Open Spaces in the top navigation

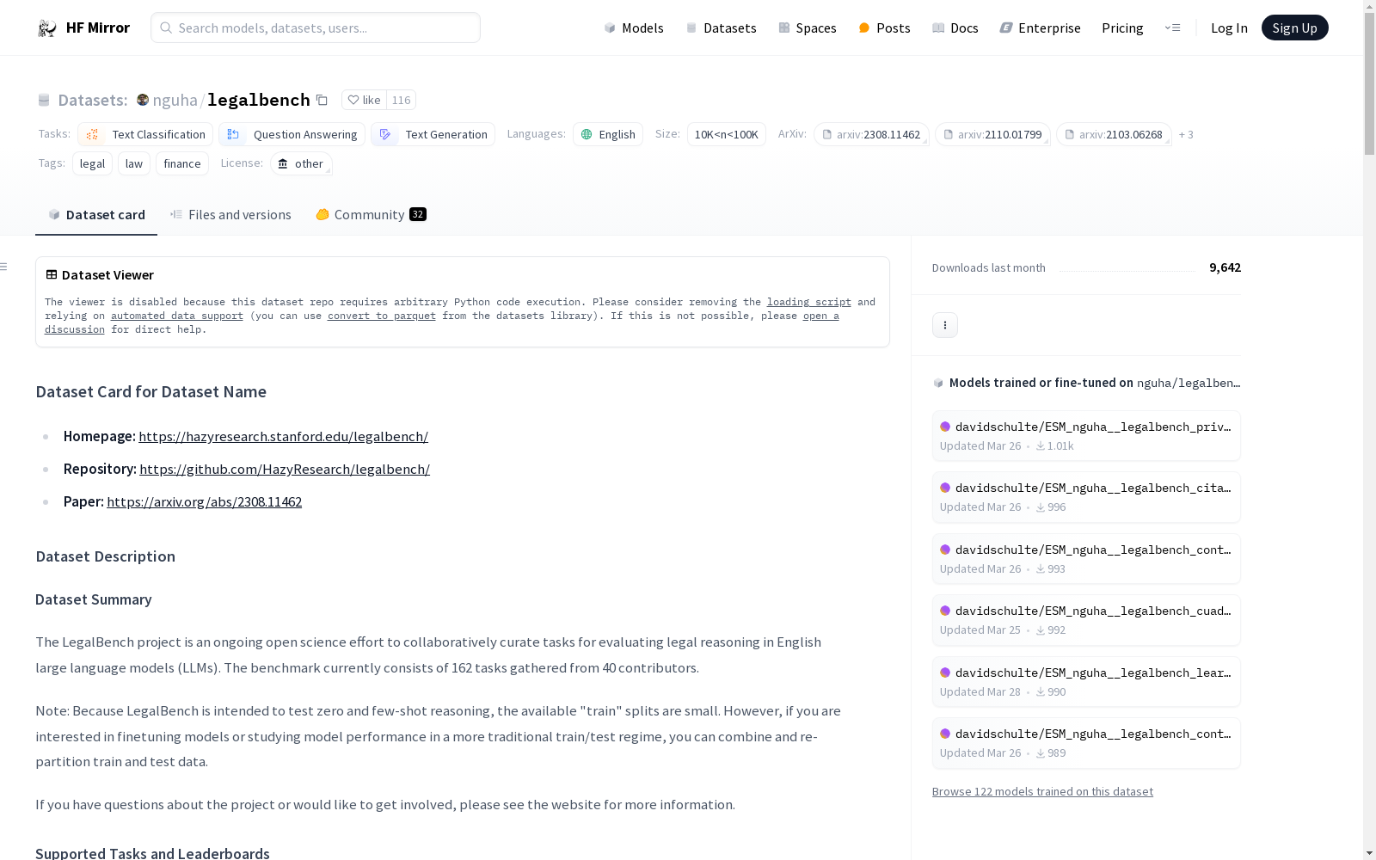click(808, 28)
